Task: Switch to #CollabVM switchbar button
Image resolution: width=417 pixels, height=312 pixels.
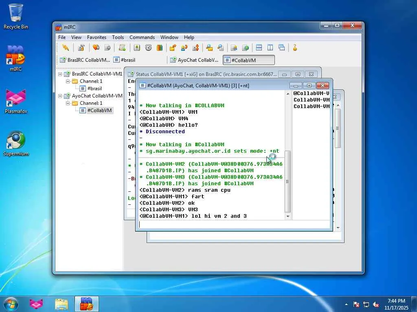Action: [x=249, y=60]
